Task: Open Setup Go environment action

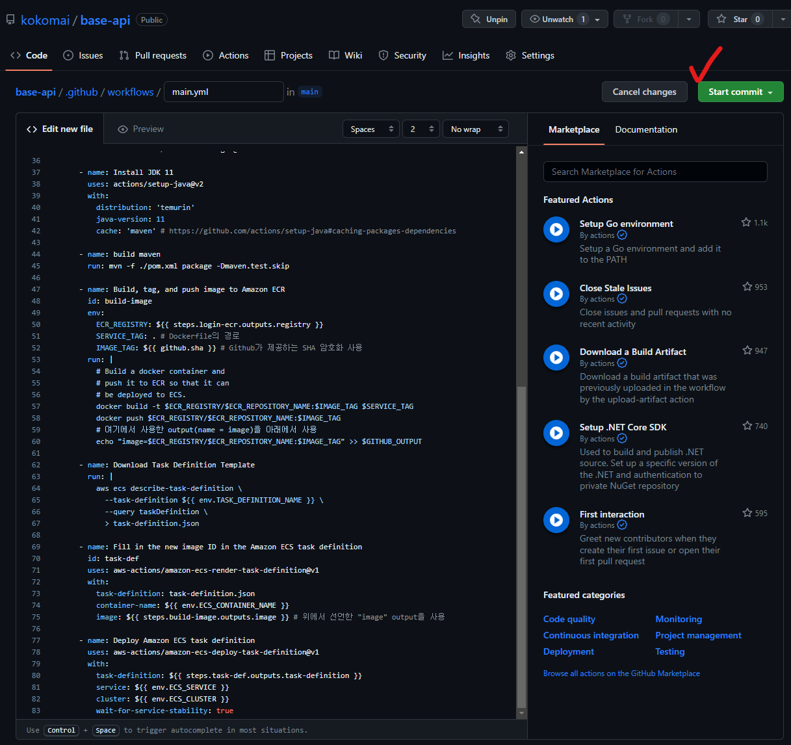Action: point(626,224)
